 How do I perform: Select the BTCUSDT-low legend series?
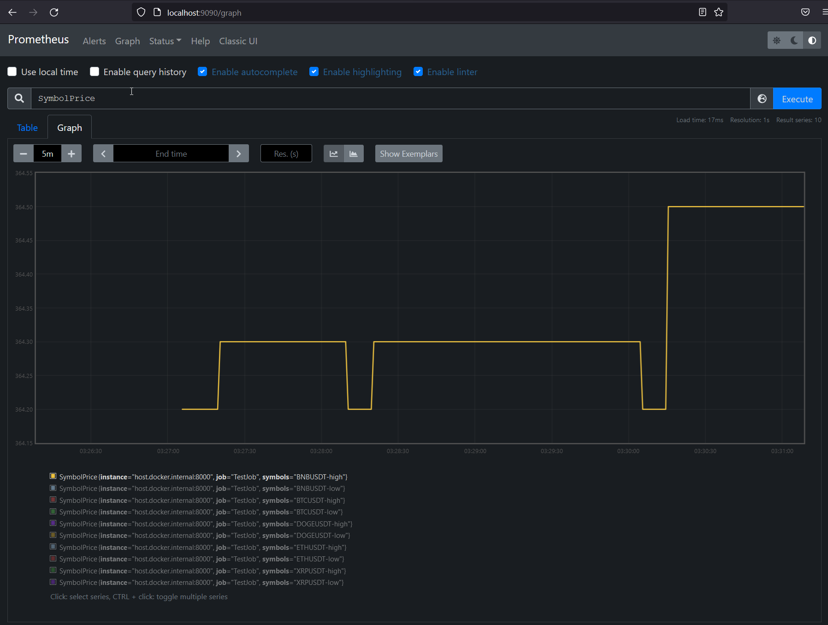coord(196,512)
